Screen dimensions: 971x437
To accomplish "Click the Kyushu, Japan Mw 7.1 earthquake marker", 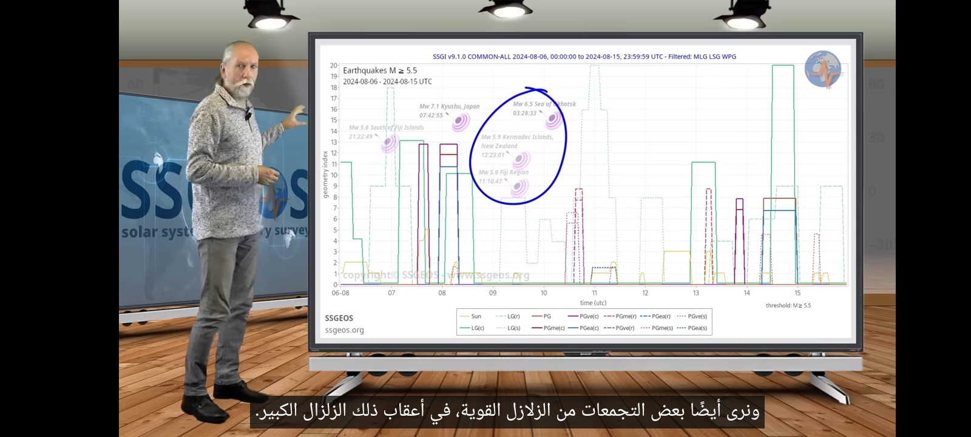I will click(461, 122).
